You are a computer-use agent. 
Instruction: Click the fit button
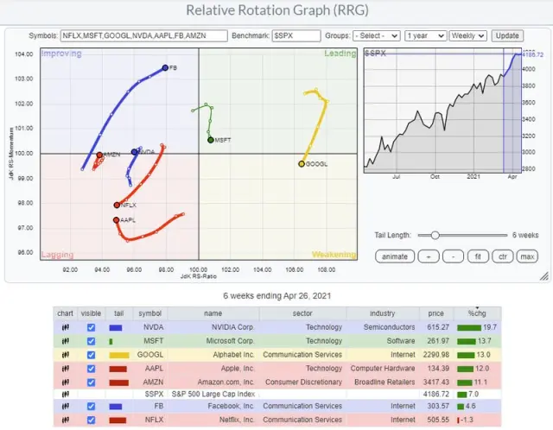478,256
